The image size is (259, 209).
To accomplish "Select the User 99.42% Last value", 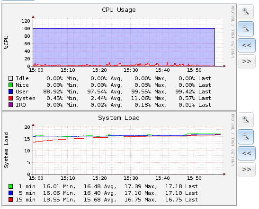I will [185, 92].
